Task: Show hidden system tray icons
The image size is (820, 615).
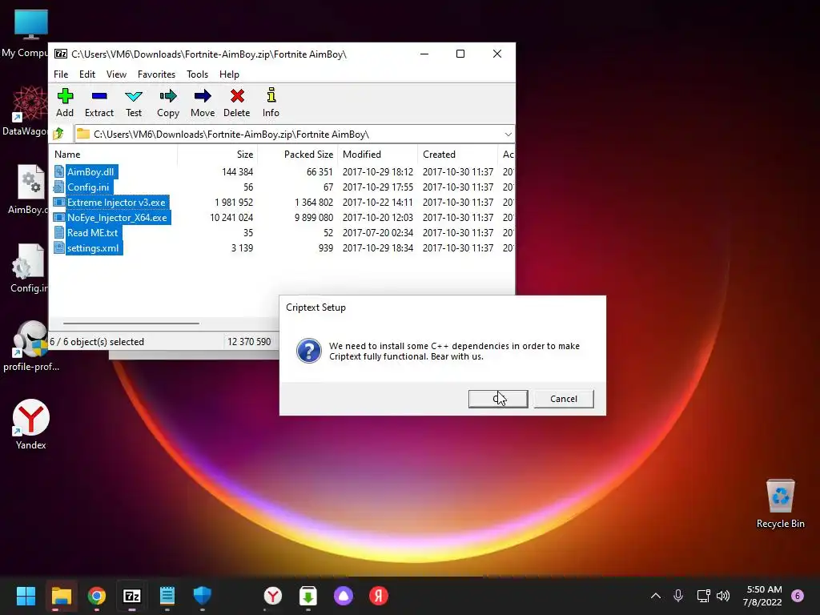Action: click(x=655, y=596)
